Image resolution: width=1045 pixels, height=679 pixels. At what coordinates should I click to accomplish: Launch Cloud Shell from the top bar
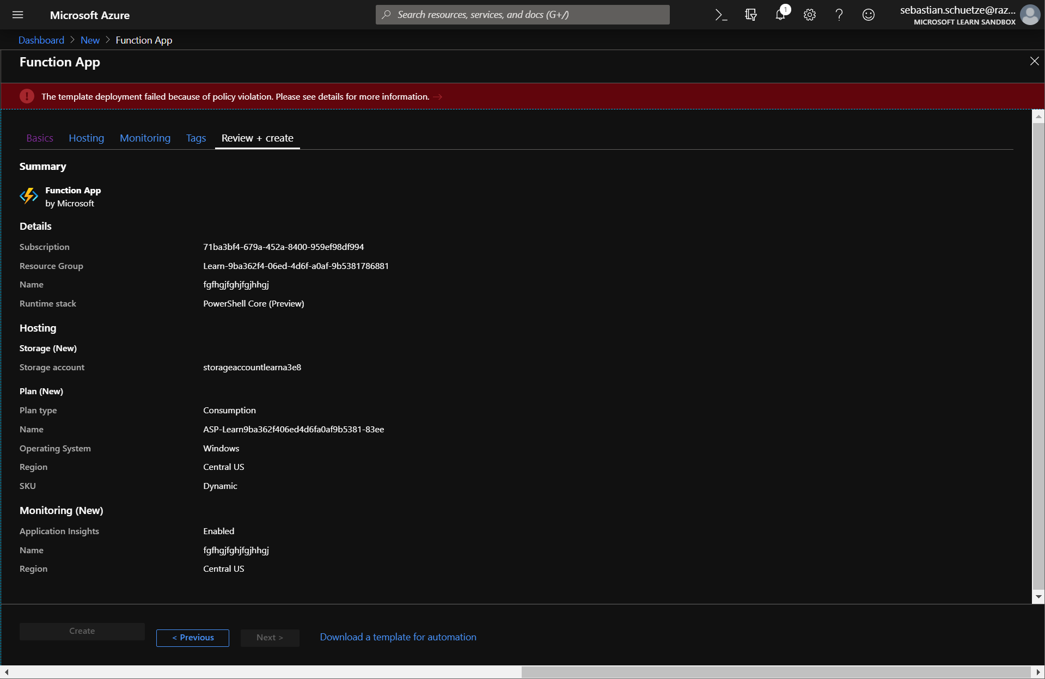click(x=722, y=15)
